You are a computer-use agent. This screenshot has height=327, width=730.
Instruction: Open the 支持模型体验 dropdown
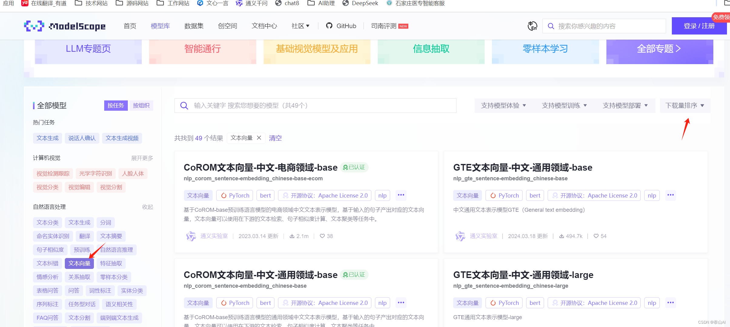point(503,105)
